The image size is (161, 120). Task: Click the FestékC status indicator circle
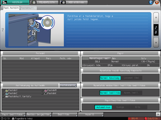click(3, 93)
